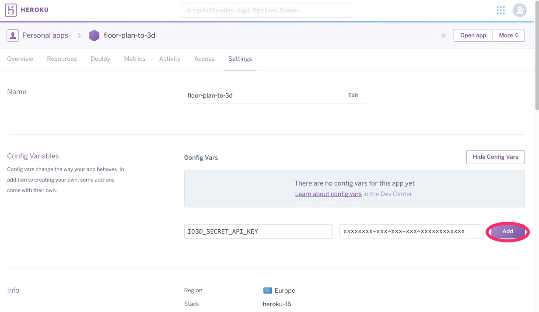Click the Personal apps person icon

13,35
